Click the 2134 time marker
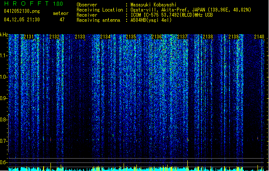 (x=105, y=37)
